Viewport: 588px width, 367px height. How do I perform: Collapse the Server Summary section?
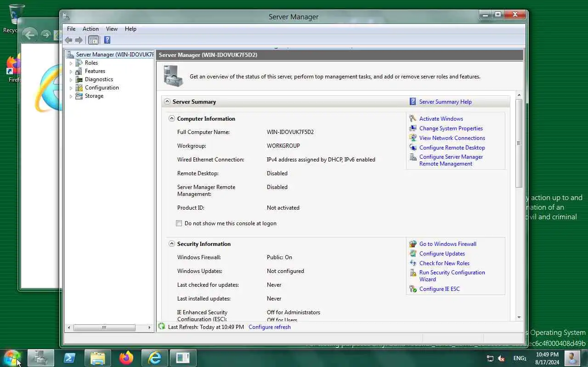point(167,102)
